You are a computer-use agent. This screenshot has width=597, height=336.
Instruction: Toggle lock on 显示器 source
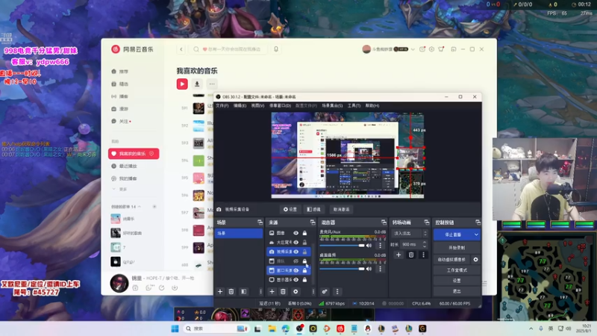[x=304, y=279]
